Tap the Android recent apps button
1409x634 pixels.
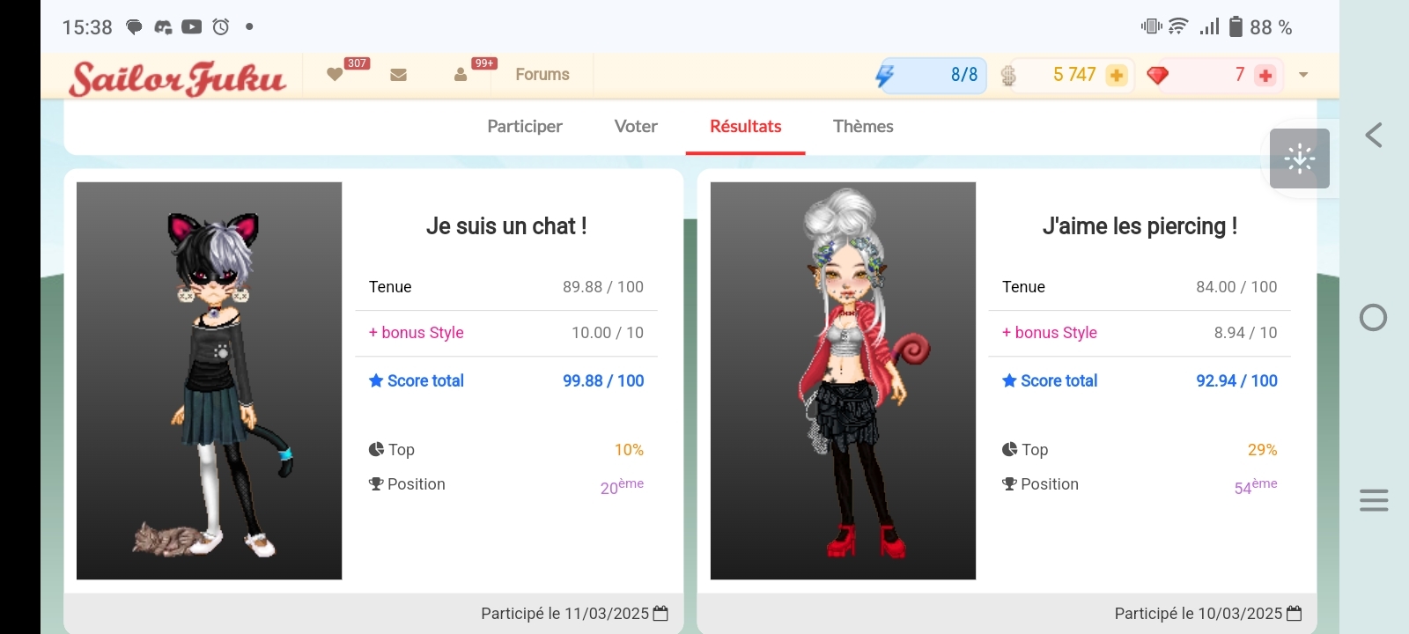click(1374, 500)
